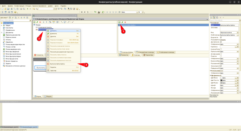Image resolution: width=241 pixels, height=131 pixels.
Task: Choose Добавить in the context menu
Action: coord(63,31)
